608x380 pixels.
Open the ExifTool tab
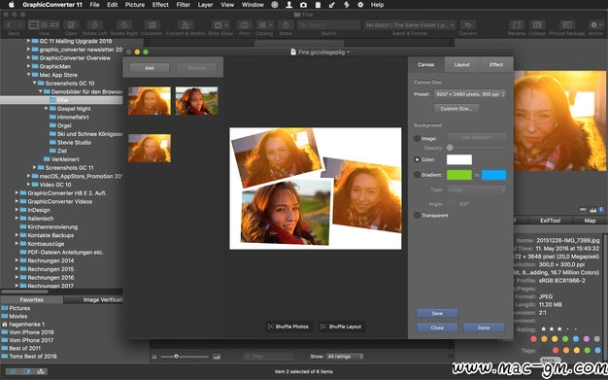(x=551, y=221)
